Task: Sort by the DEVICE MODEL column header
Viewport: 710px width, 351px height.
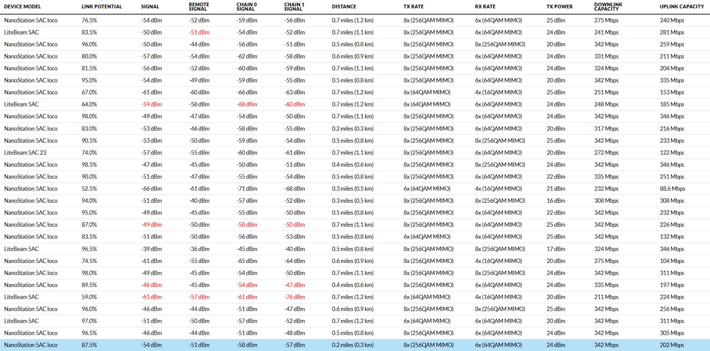Action: point(23,7)
